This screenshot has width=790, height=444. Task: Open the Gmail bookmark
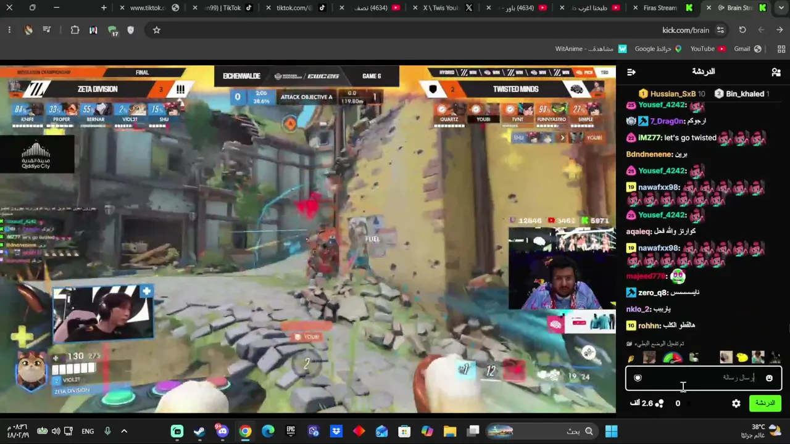point(747,49)
